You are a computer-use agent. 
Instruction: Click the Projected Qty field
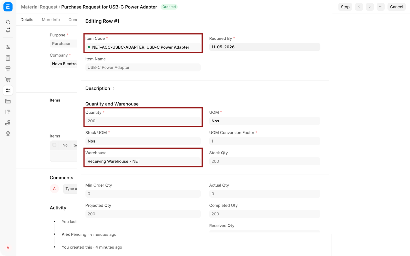coord(143,214)
